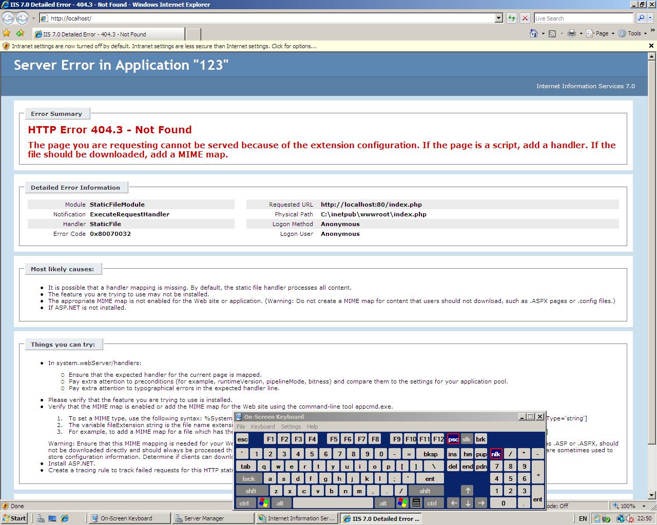Click the Live Search input box
657x525 pixels.
coord(584,18)
